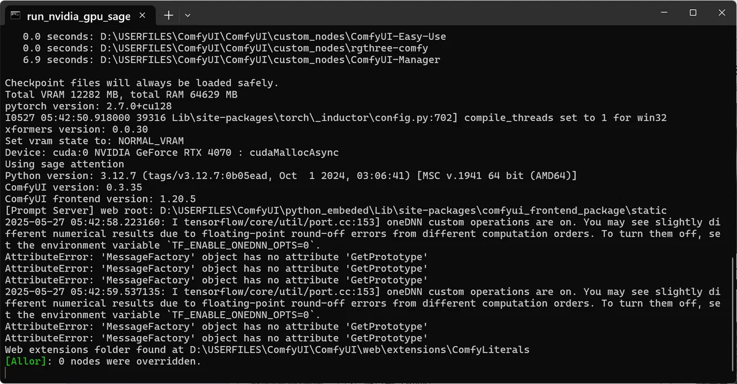Expand the new tab profile dropdown
737x384 pixels.
[x=188, y=15]
